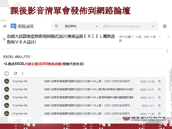The image size is (172, 129).
Task: Star the 2020/12/7 conversation
Action: [x=159, y=105]
